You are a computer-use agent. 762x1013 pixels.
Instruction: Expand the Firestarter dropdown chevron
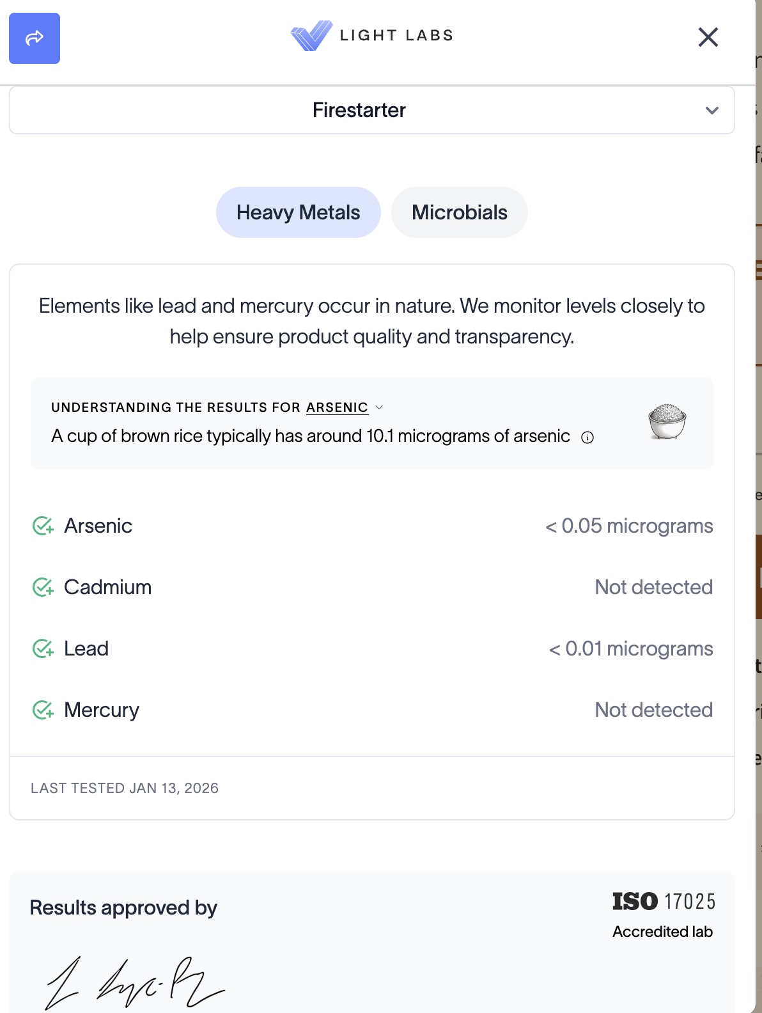[711, 110]
